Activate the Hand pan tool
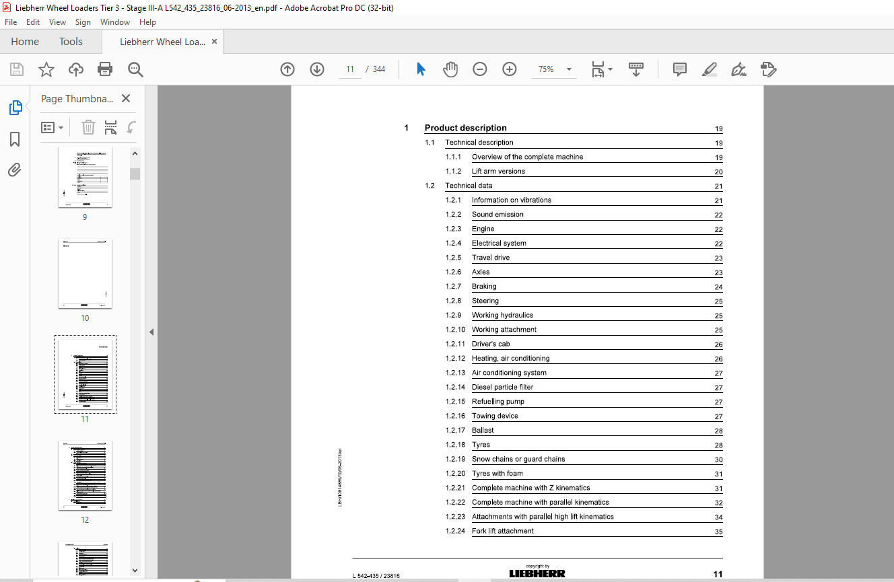The width and height of the screenshot is (894, 582). (x=450, y=69)
